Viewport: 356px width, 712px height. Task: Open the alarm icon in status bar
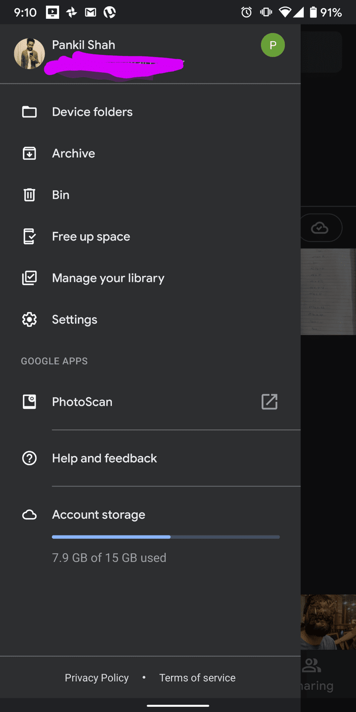247,12
